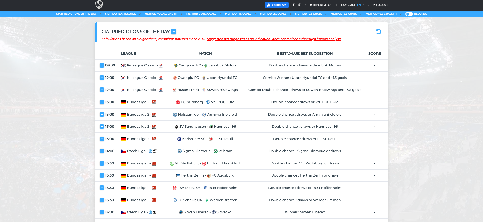The height and width of the screenshot is (222, 483).
Task: Expand the FC Schalke 04 row
Action: pos(102,200)
